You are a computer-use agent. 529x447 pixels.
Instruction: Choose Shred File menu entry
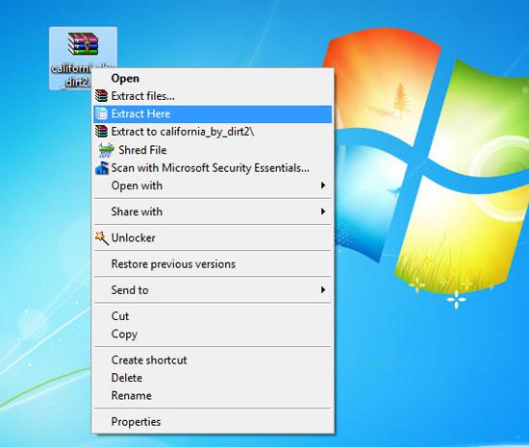click(213, 150)
